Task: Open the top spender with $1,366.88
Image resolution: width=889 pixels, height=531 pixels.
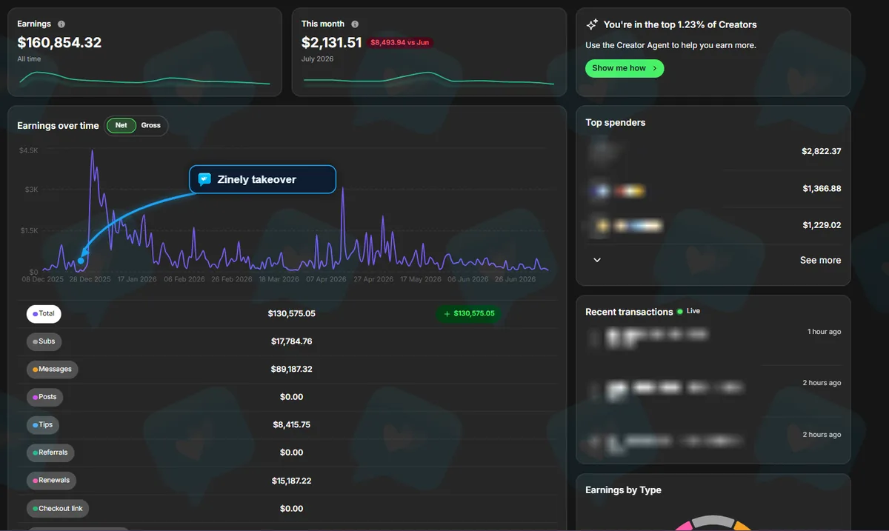Action: 714,189
